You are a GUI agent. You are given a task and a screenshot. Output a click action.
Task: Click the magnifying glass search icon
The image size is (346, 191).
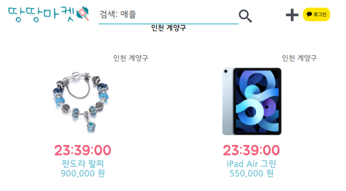(245, 16)
